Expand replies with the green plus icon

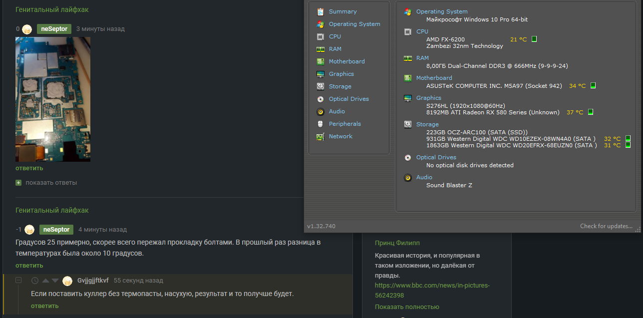18,183
